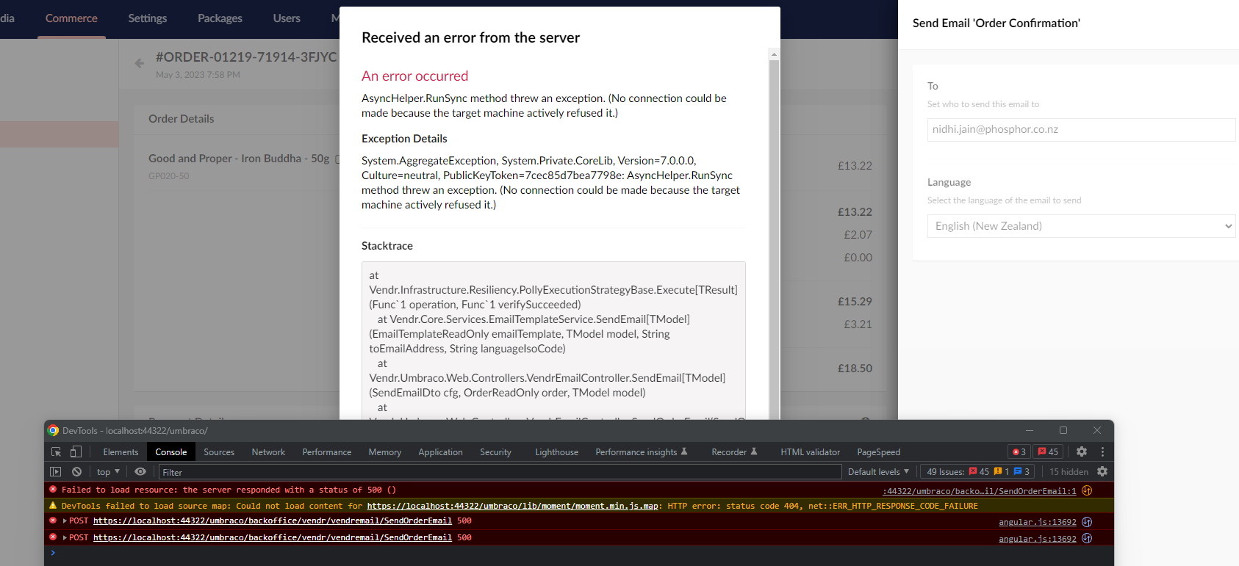Clear the console output
This screenshot has width=1239, height=566.
click(76, 472)
